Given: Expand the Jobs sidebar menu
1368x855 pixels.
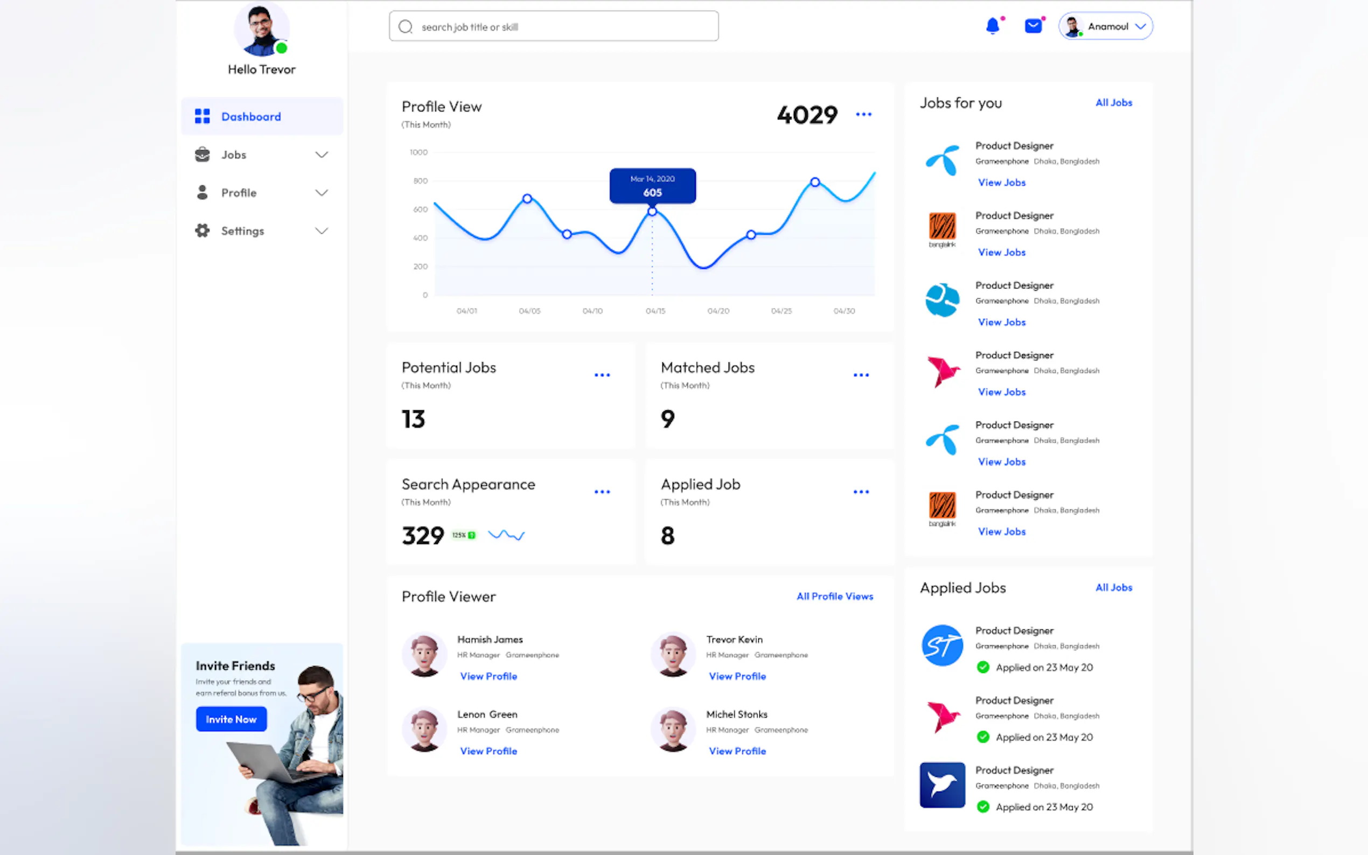Looking at the screenshot, I should 321,155.
